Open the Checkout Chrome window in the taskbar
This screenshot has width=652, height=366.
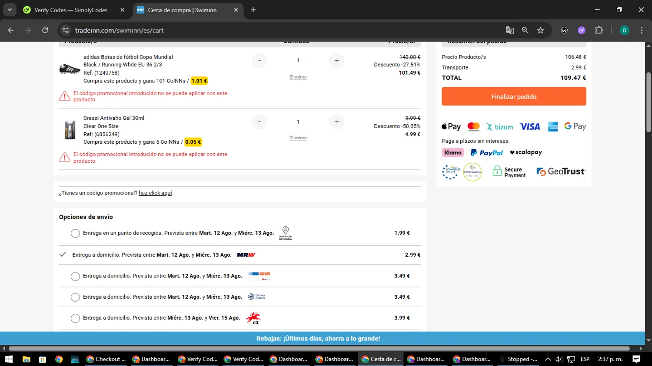[x=106, y=359]
